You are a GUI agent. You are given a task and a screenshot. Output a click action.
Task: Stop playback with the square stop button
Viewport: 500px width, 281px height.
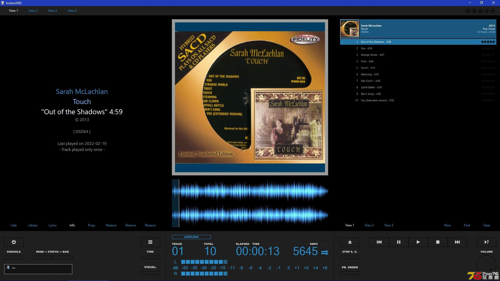pos(438,242)
